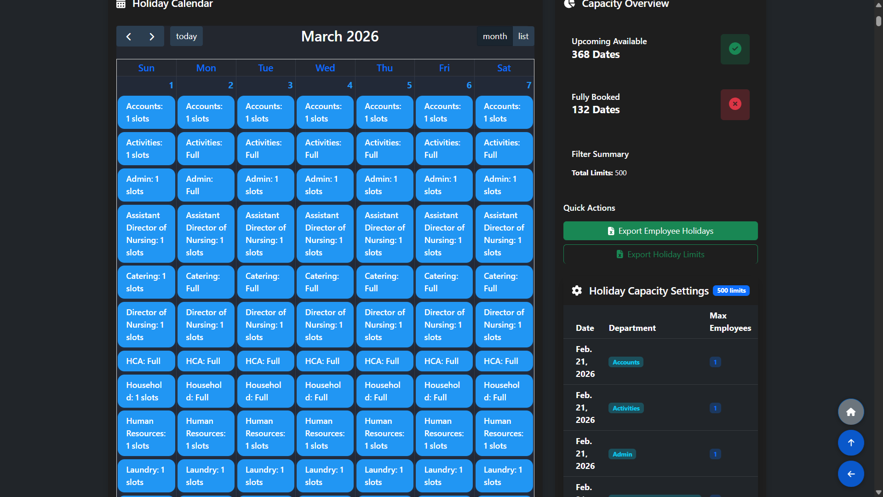Go to previous month using left chevron
This screenshot has height=497, width=883.
click(129, 36)
